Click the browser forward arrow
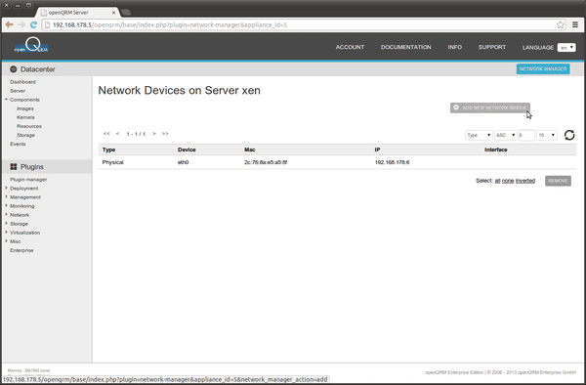 21,24
